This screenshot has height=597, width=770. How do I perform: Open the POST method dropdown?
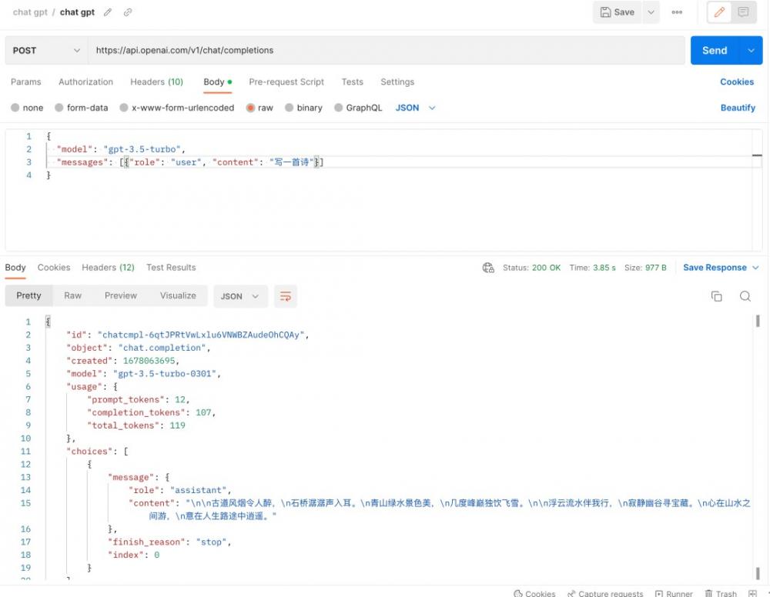coord(46,50)
